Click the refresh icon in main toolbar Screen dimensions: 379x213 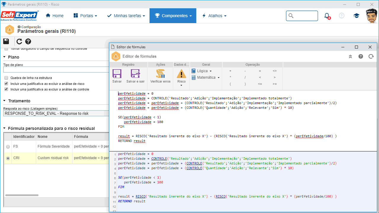pyautogui.click(x=19, y=41)
